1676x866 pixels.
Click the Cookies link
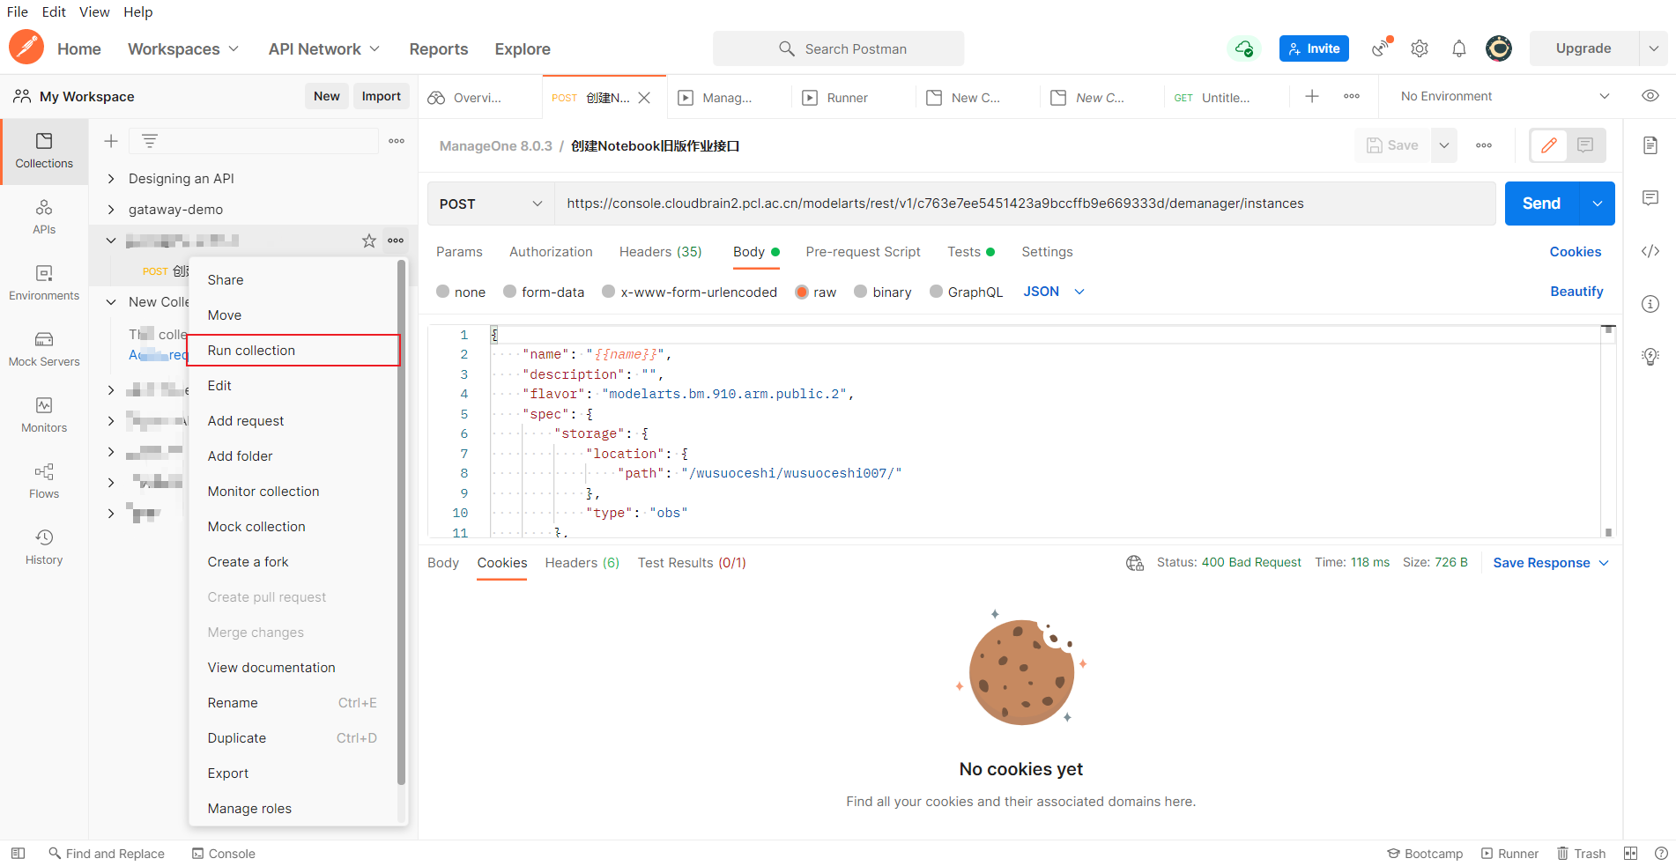pyautogui.click(x=1576, y=252)
